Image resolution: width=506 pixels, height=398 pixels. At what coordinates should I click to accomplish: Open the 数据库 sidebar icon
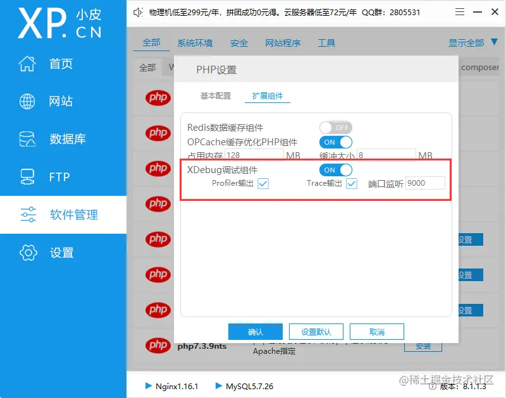tap(28, 139)
